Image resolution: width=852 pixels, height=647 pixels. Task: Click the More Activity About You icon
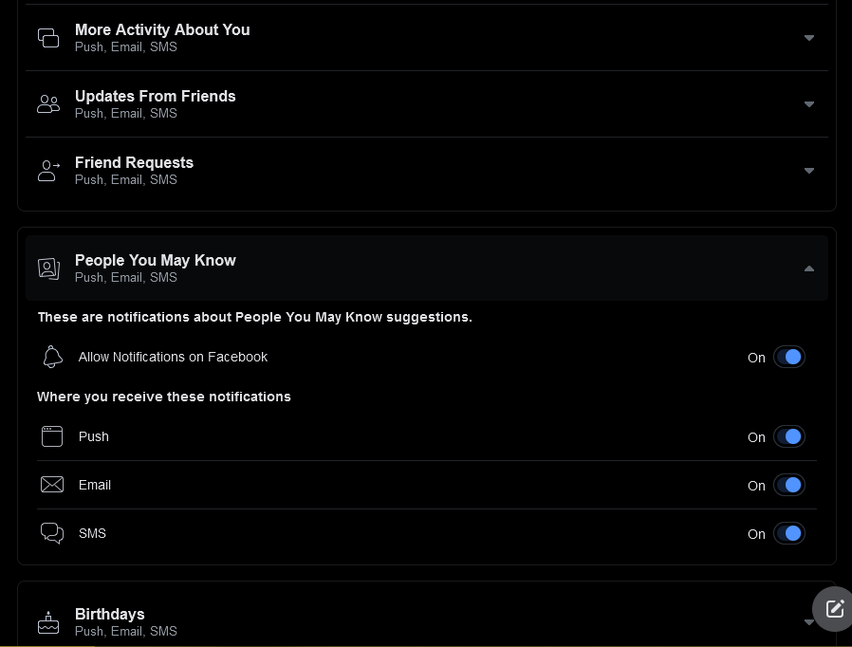pos(48,38)
